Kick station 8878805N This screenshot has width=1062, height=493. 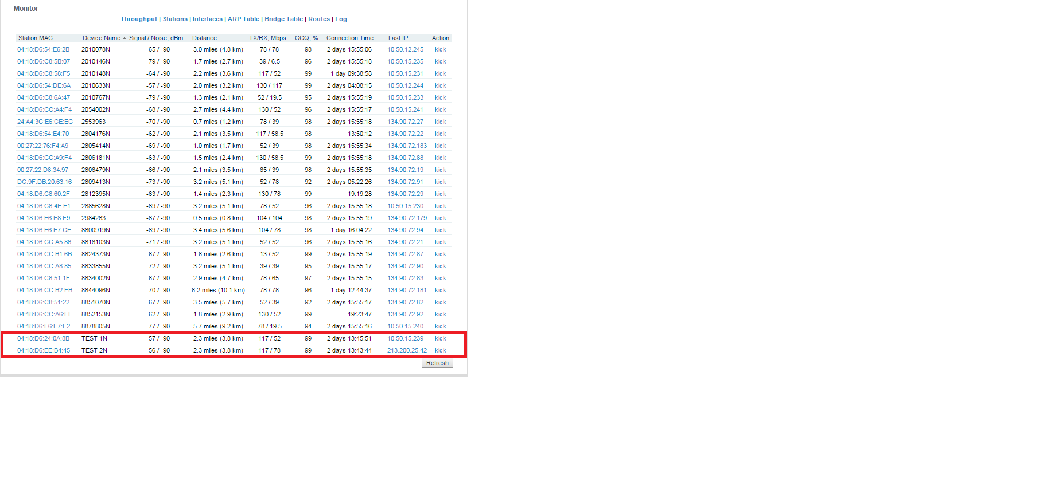point(440,326)
